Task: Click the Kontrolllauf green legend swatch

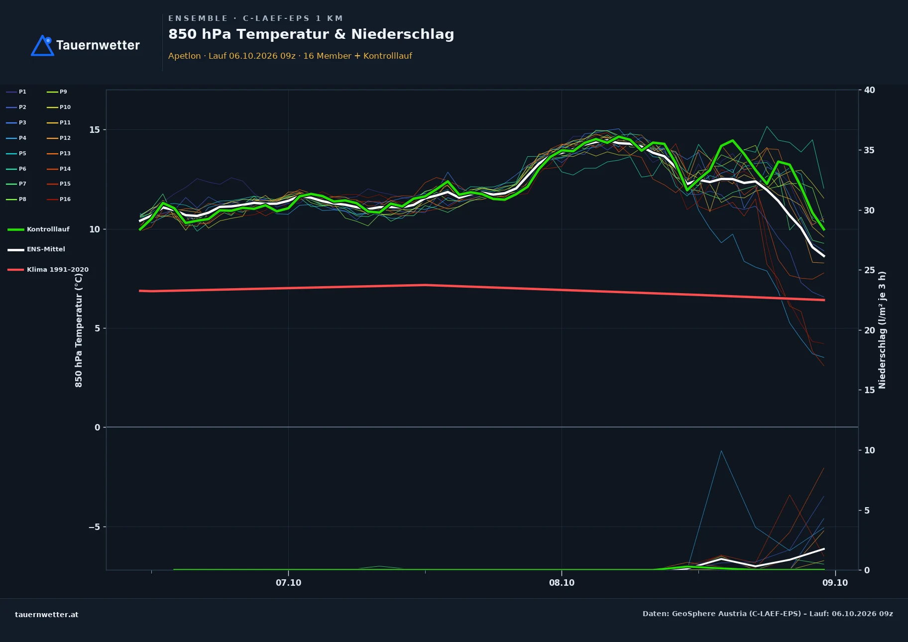Action: tap(15, 229)
